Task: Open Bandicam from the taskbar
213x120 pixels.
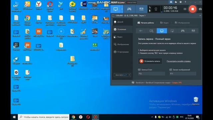Action: [96, 117]
